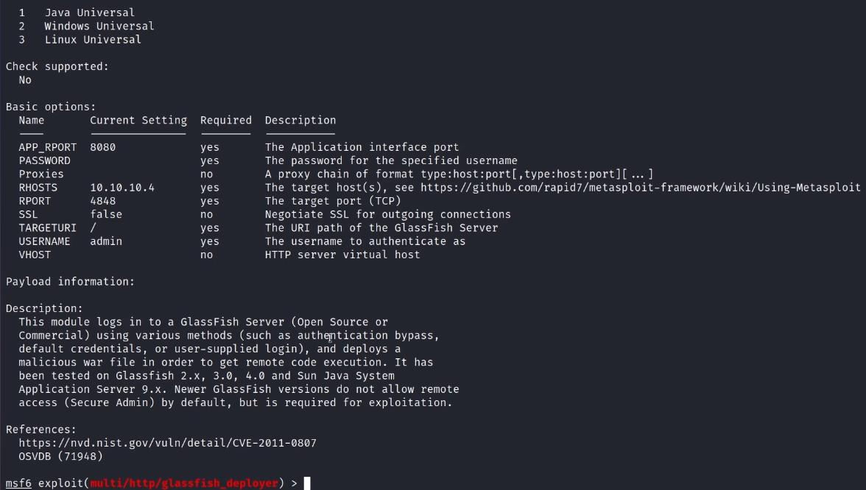Place cursor at the msf6 command prompt
Screen dimensions: 866x490
307,483
